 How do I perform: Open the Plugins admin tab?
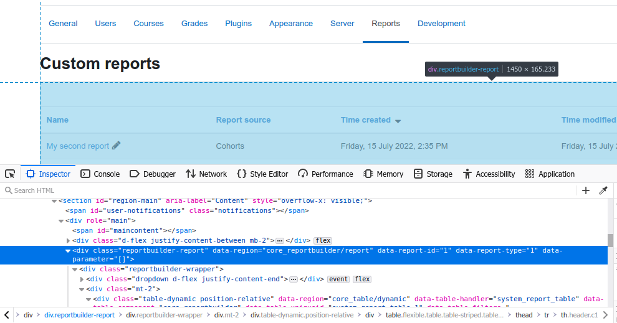click(239, 24)
